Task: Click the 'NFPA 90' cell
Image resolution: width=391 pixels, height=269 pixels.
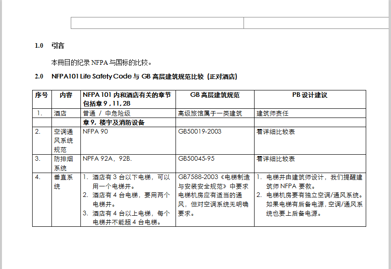Action: (x=96, y=131)
